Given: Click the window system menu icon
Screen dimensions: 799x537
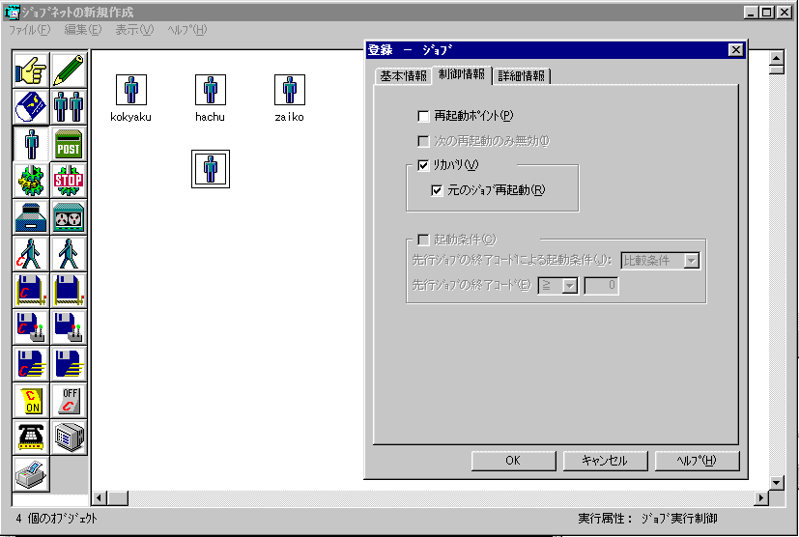Looking at the screenshot, I should pyautogui.click(x=12, y=13).
